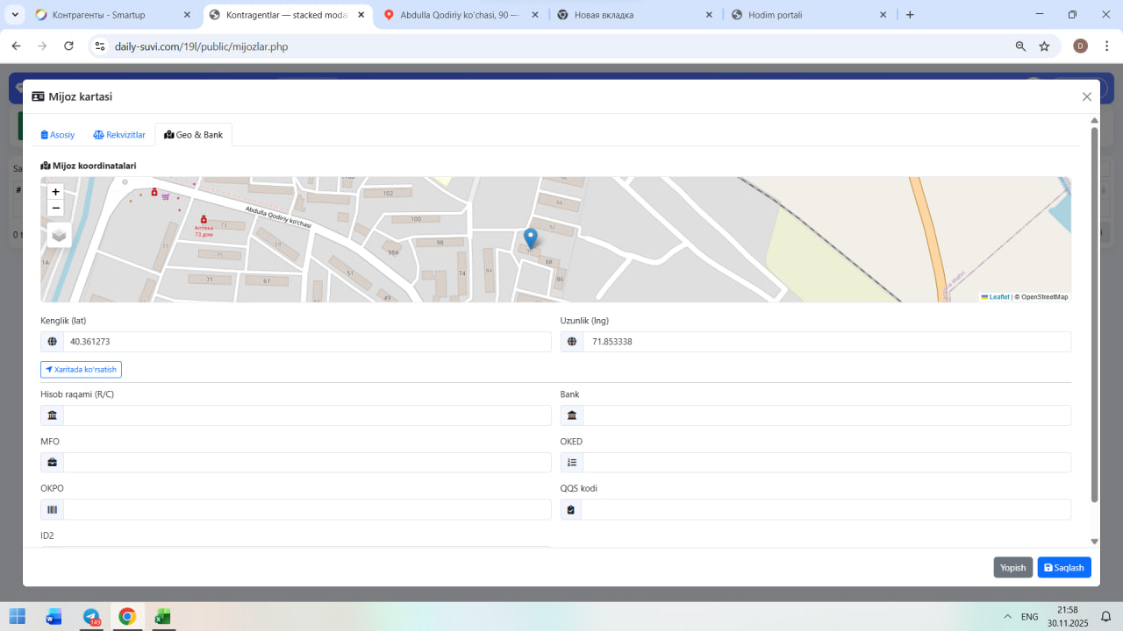Click the Kenglik (lat) input field
The image size is (1123, 631).
pos(306,342)
